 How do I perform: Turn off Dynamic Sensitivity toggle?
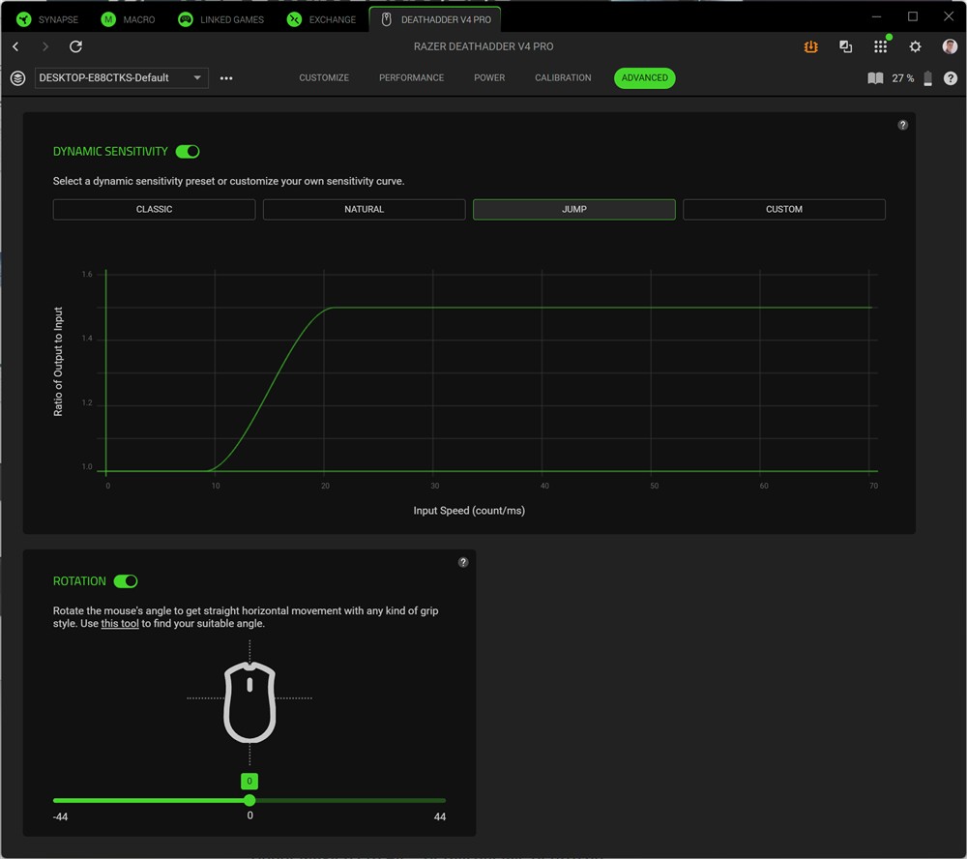tap(188, 152)
